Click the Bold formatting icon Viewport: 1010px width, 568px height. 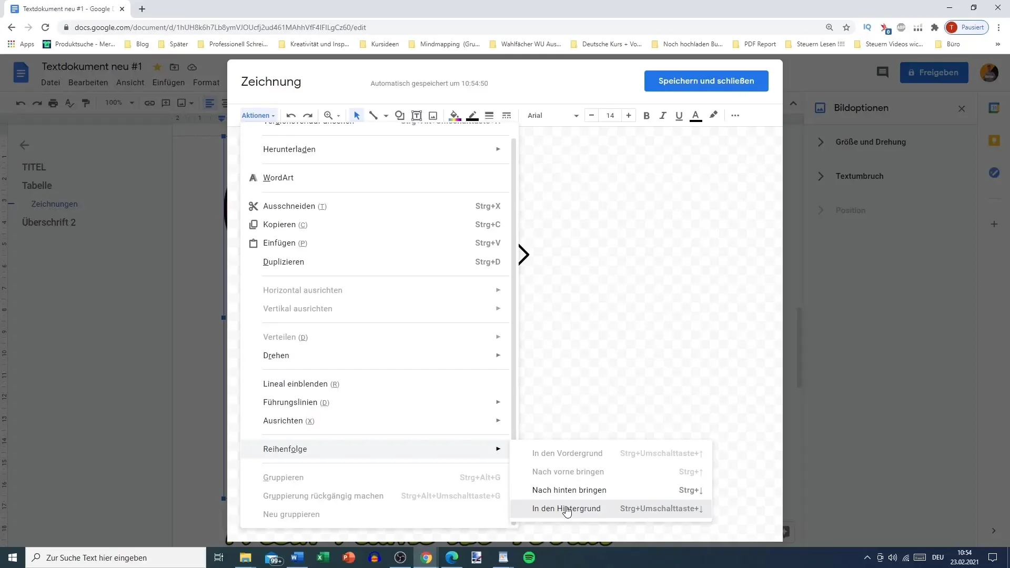647,115
